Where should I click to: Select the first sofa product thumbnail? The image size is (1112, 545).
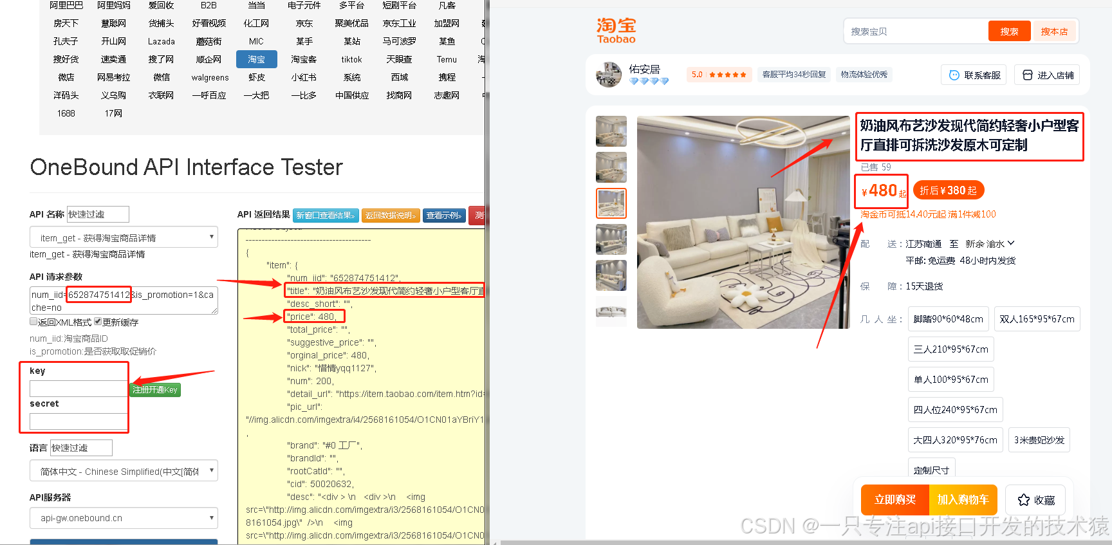click(611, 131)
